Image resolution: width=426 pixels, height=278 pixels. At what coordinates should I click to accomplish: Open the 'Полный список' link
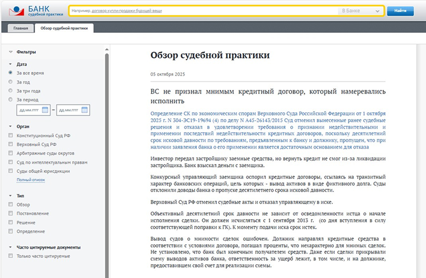[x=31, y=180]
